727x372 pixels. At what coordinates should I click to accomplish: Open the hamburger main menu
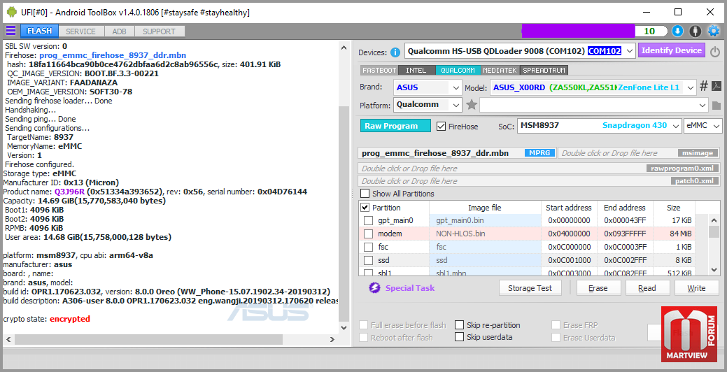point(10,31)
